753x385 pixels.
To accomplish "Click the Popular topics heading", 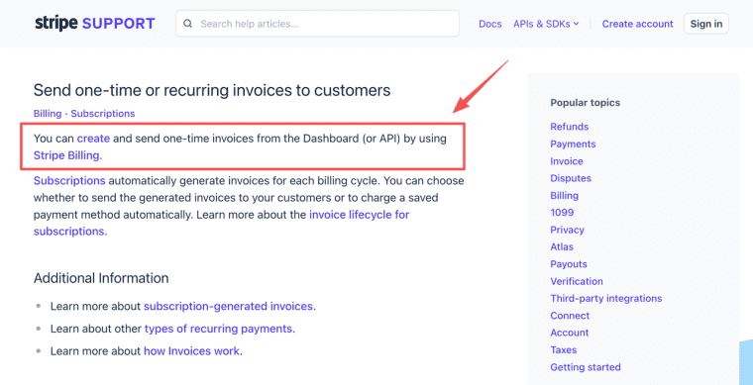I will pyautogui.click(x=585, y=103).
